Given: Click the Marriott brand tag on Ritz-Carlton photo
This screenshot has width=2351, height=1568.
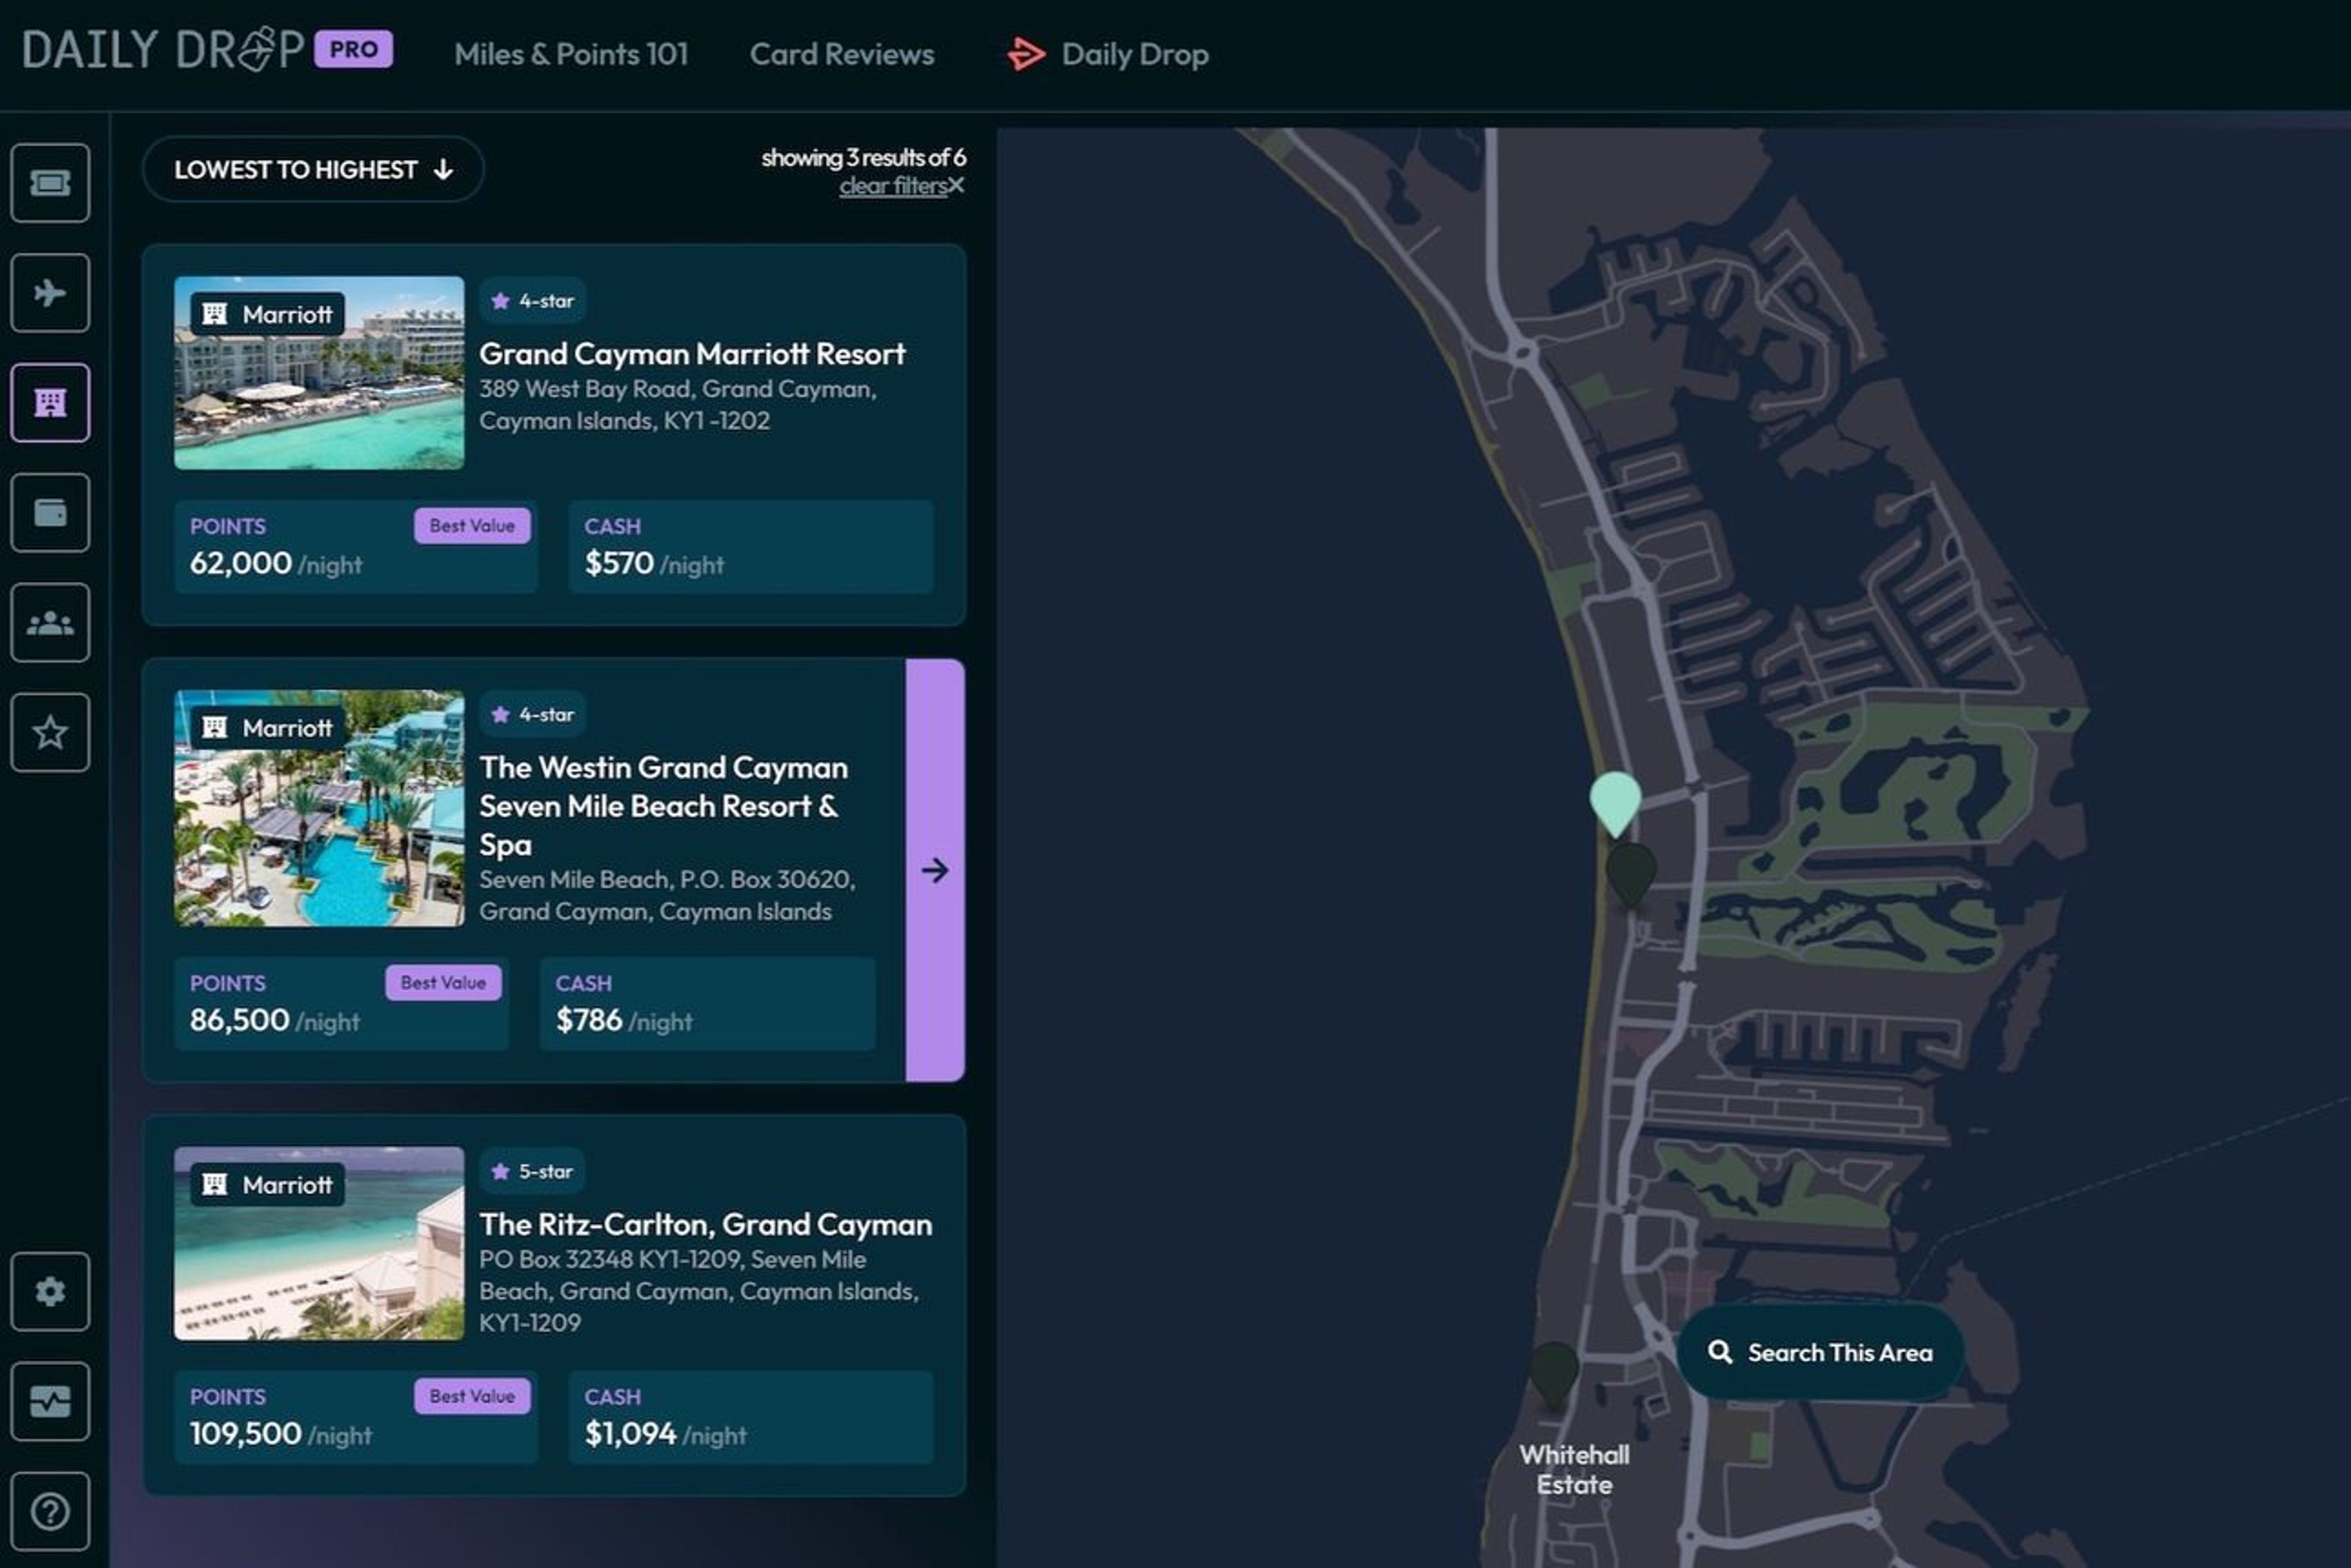Looking at the screenshot, I should point(268,1185).
